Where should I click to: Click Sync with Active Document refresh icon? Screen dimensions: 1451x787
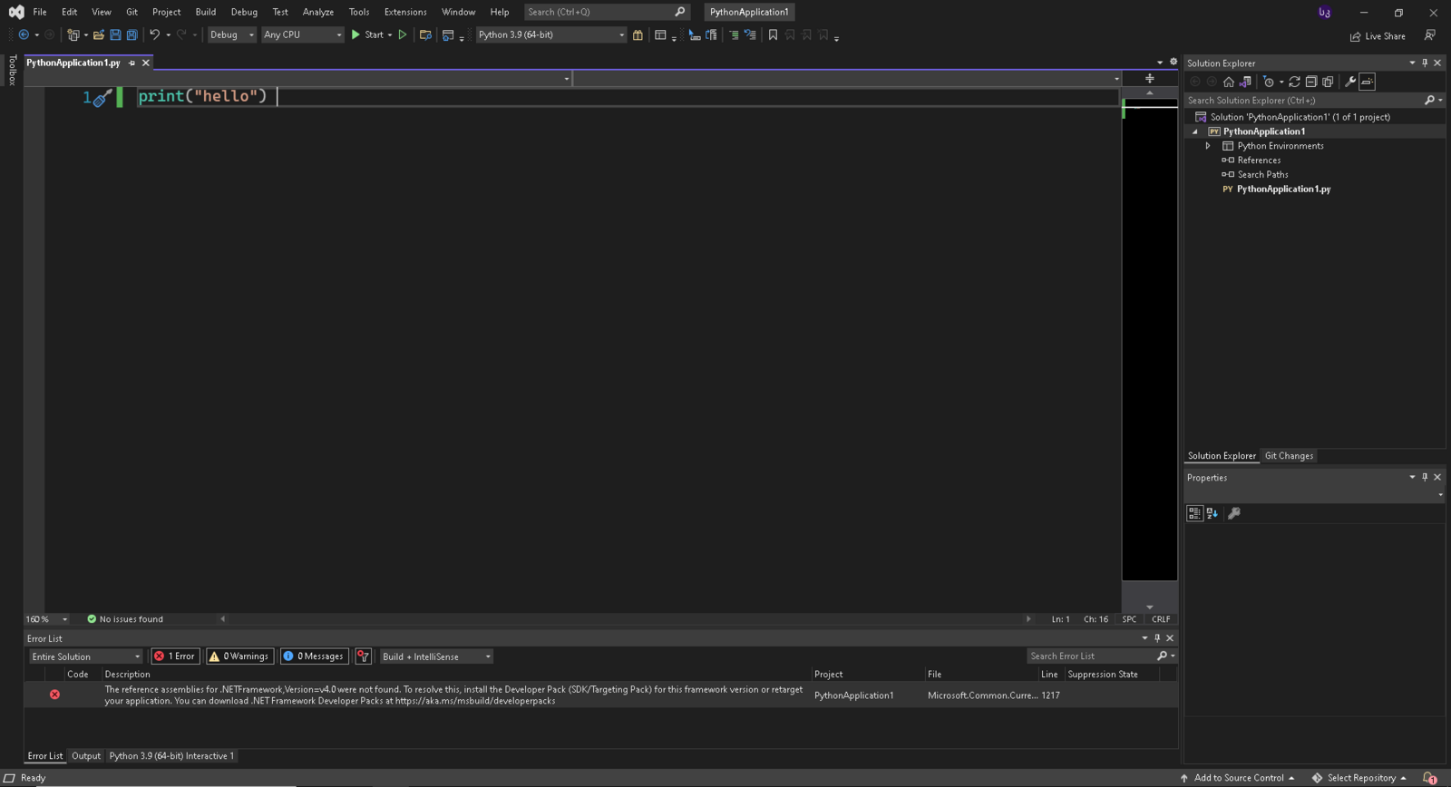(1294, 82)
